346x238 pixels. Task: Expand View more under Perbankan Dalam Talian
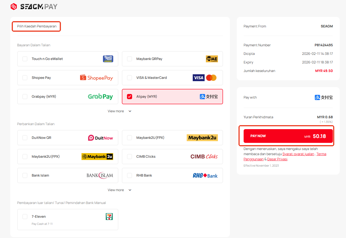(119, 190)
